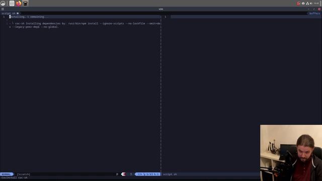This screenshot has height=181, width=322.
Task: Open Firefox from the top panel
Action: [x=19, y=4]
